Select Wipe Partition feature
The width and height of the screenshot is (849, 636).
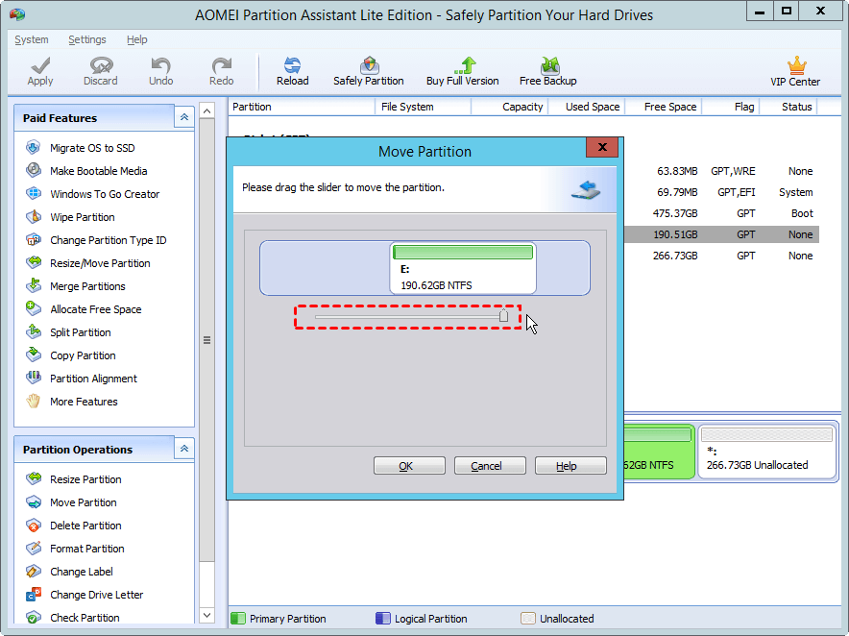pos(82,217)
